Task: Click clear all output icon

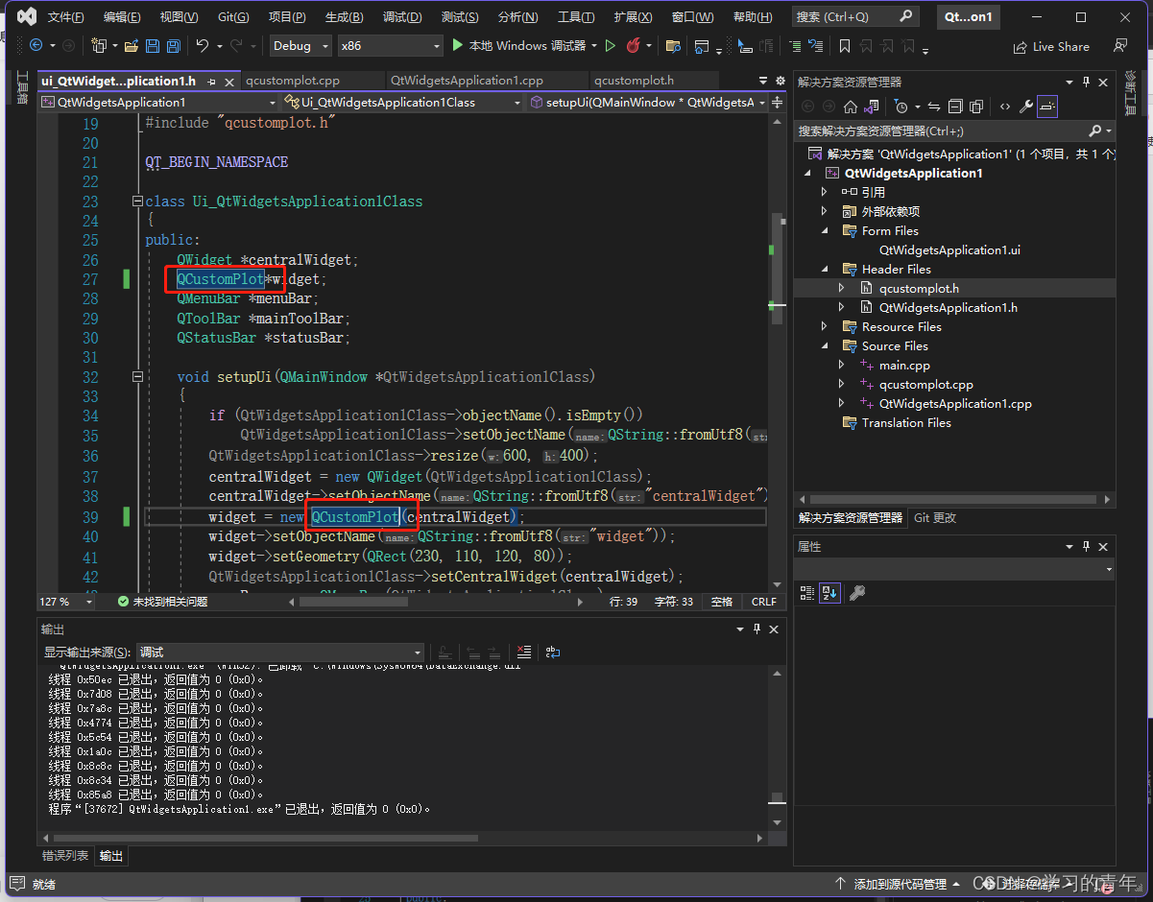Action: 524,652
